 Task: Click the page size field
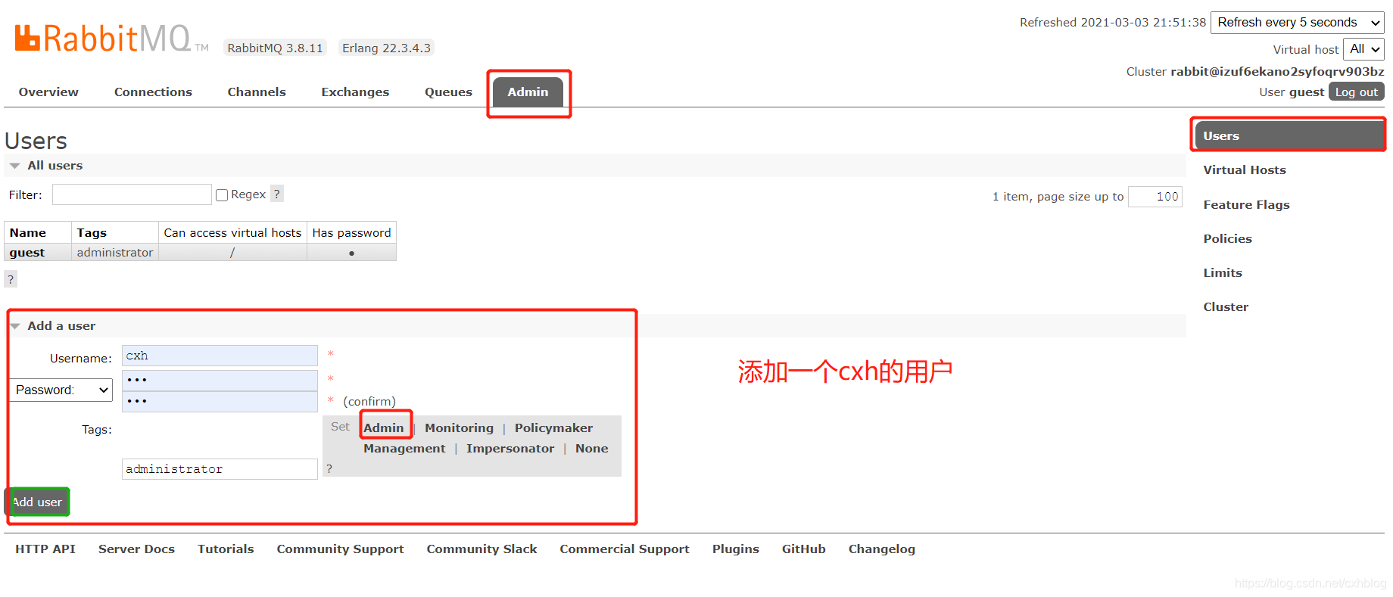[1155, 197]
